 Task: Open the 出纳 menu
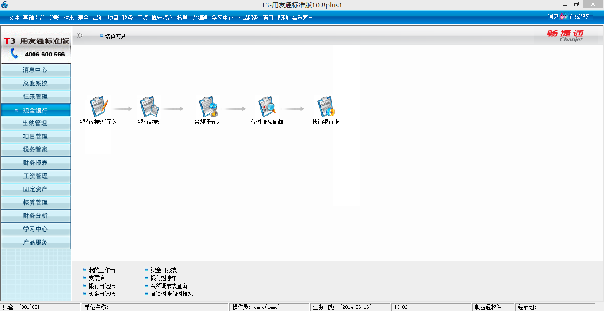point(98,18)
